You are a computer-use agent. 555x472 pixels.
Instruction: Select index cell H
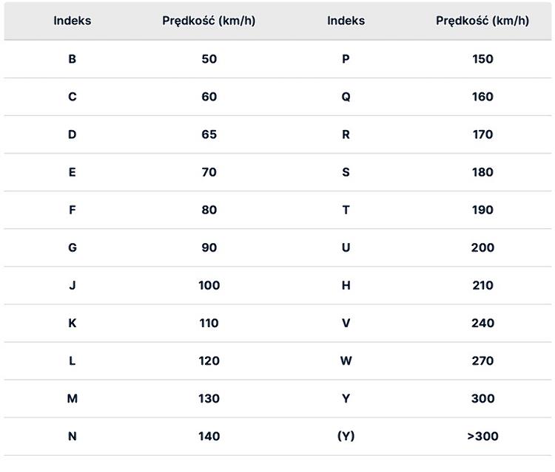[346, 285]
